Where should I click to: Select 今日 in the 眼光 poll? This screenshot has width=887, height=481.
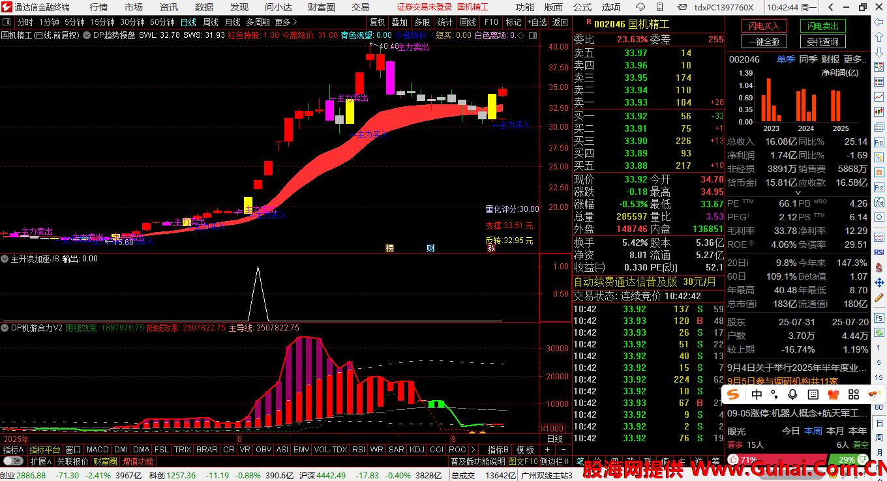(790, 431)
